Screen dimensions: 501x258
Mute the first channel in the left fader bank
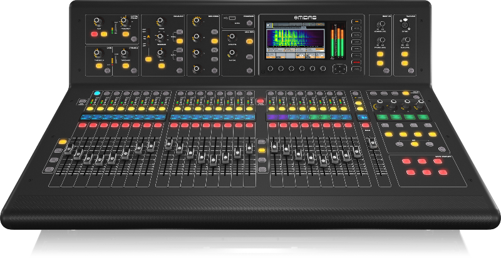83,125
